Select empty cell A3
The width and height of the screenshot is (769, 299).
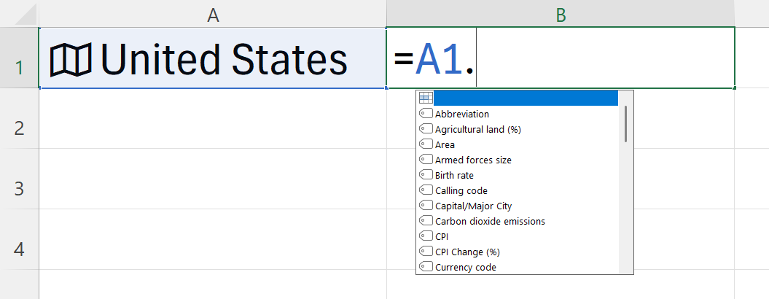[212, 179]
